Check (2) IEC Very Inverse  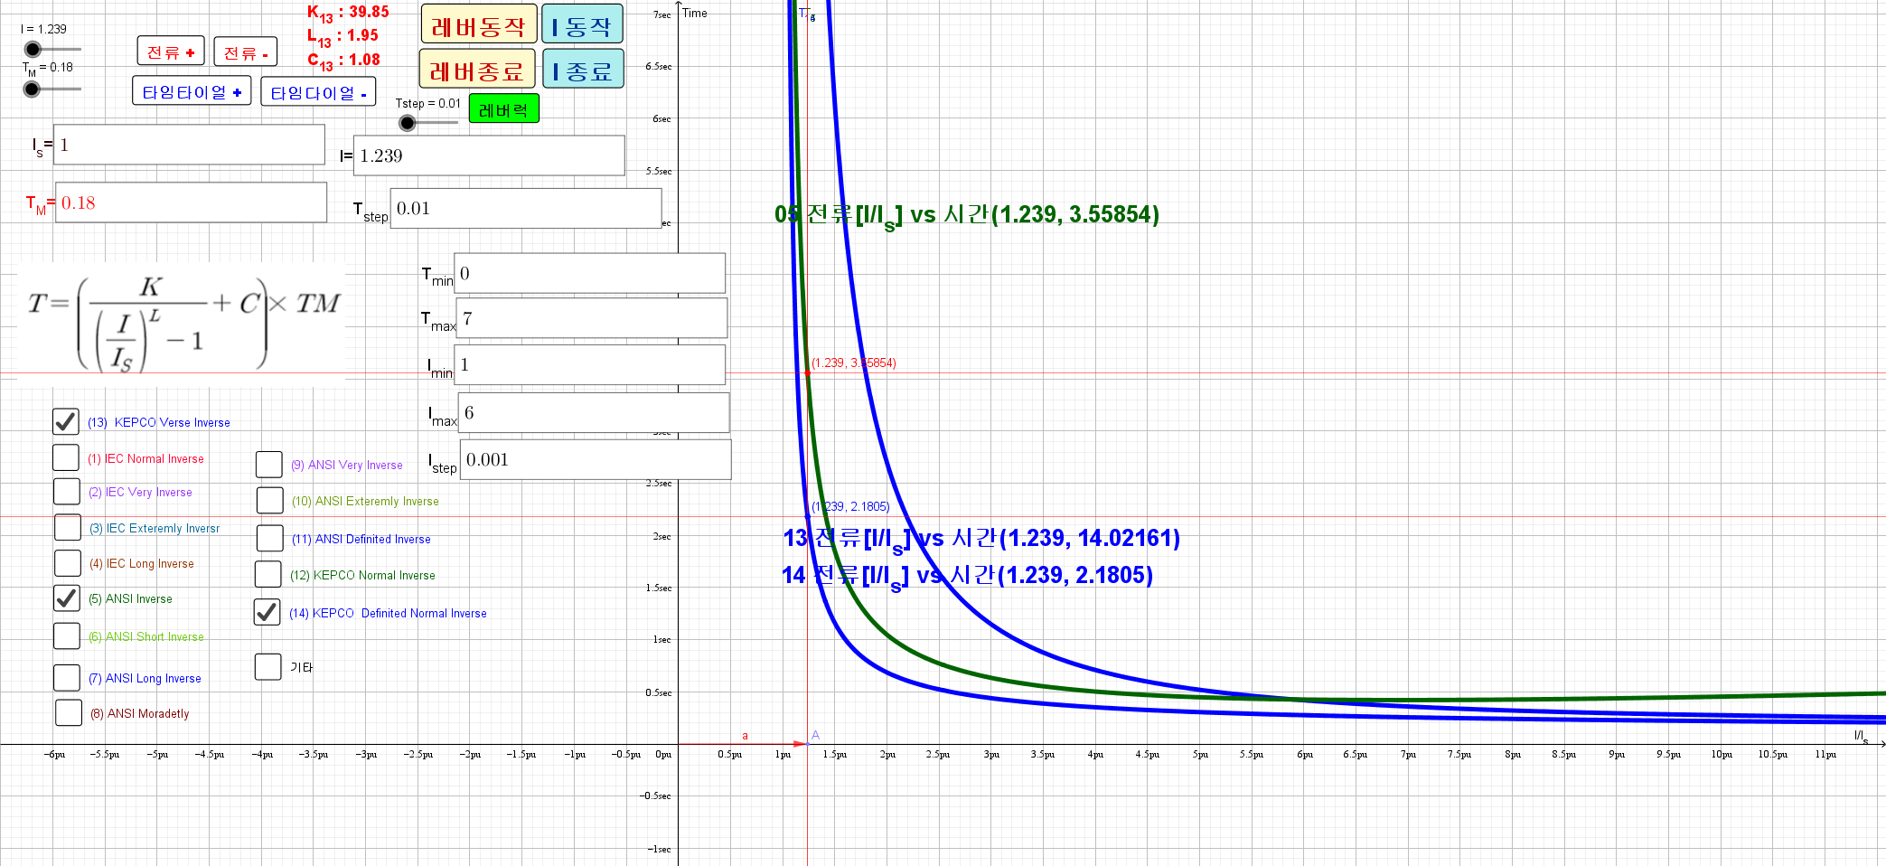tap(67, 491)
